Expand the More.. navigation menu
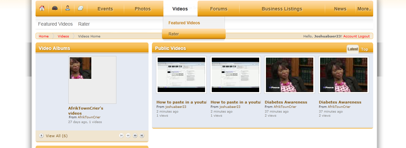 pos(364,9)
